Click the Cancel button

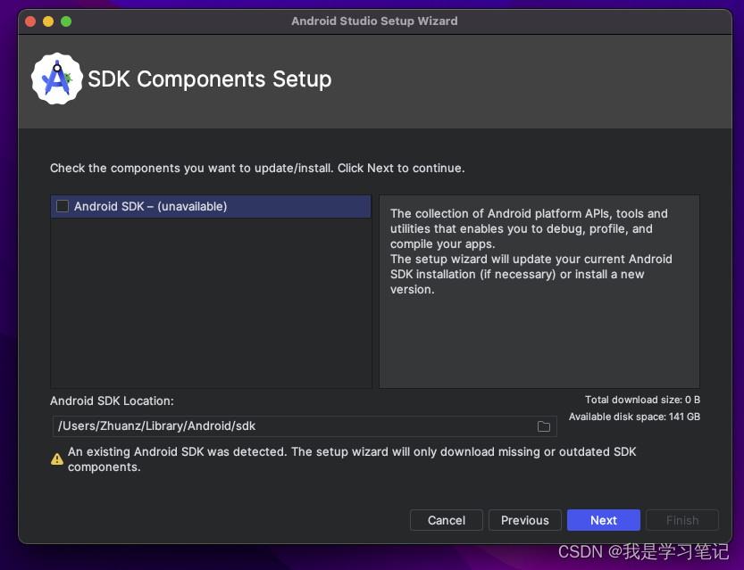[x=446, y=520]
